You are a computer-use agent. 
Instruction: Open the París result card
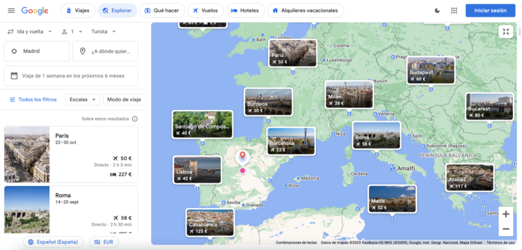point(71,154)
